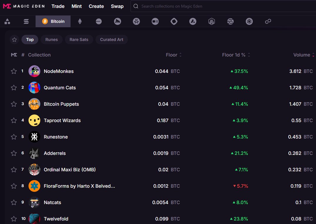Click the Runestone avatar thumbnail
Image resolution: width=316 pixels, height=224 pixels.
[x=34, y=137]
